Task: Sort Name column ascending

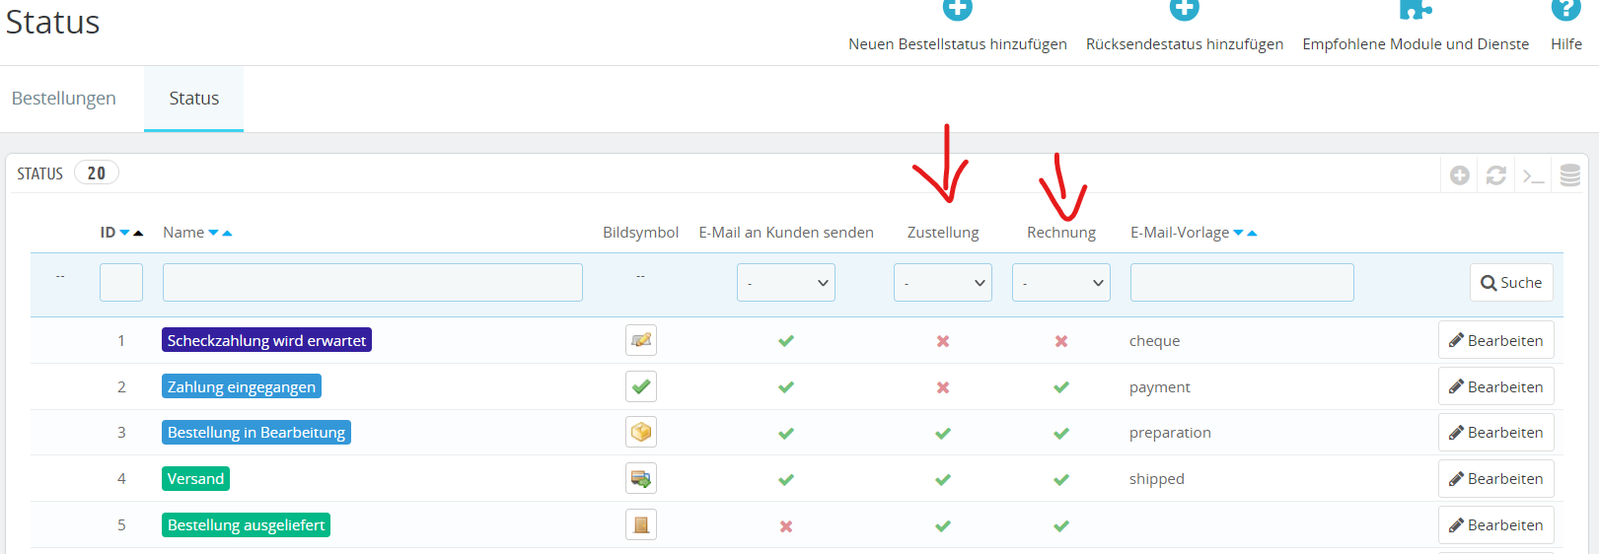Action: pos(227,233)
